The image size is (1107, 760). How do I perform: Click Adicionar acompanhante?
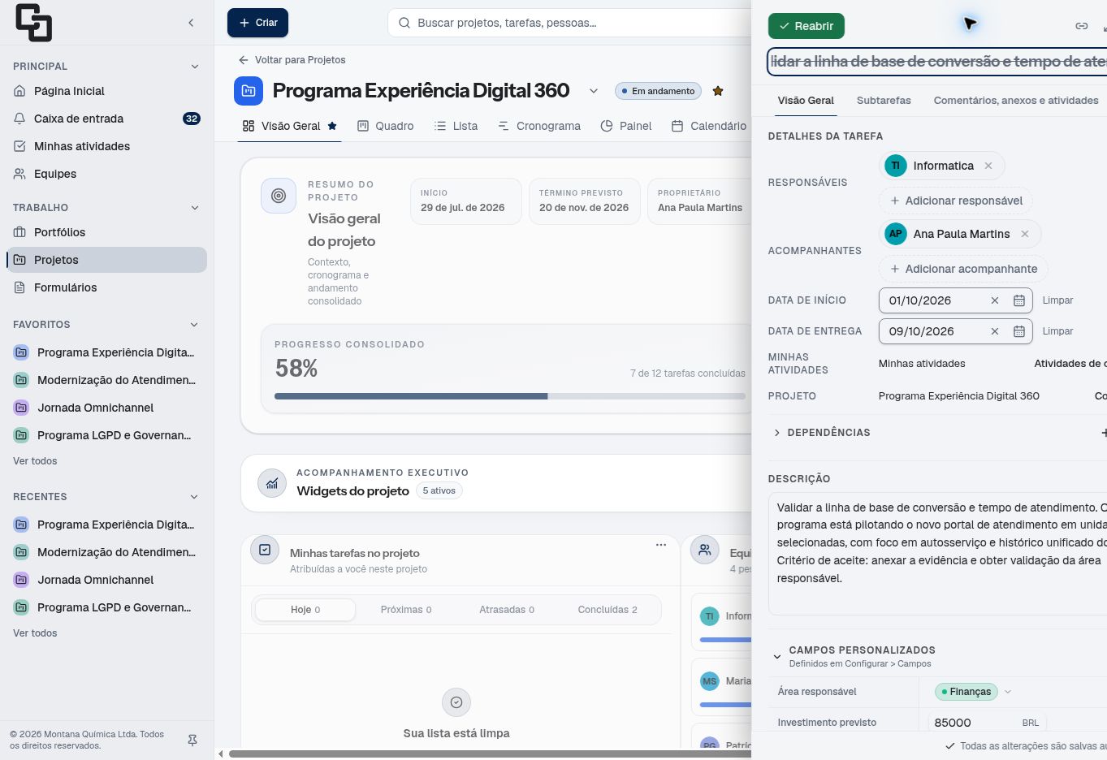963,269
